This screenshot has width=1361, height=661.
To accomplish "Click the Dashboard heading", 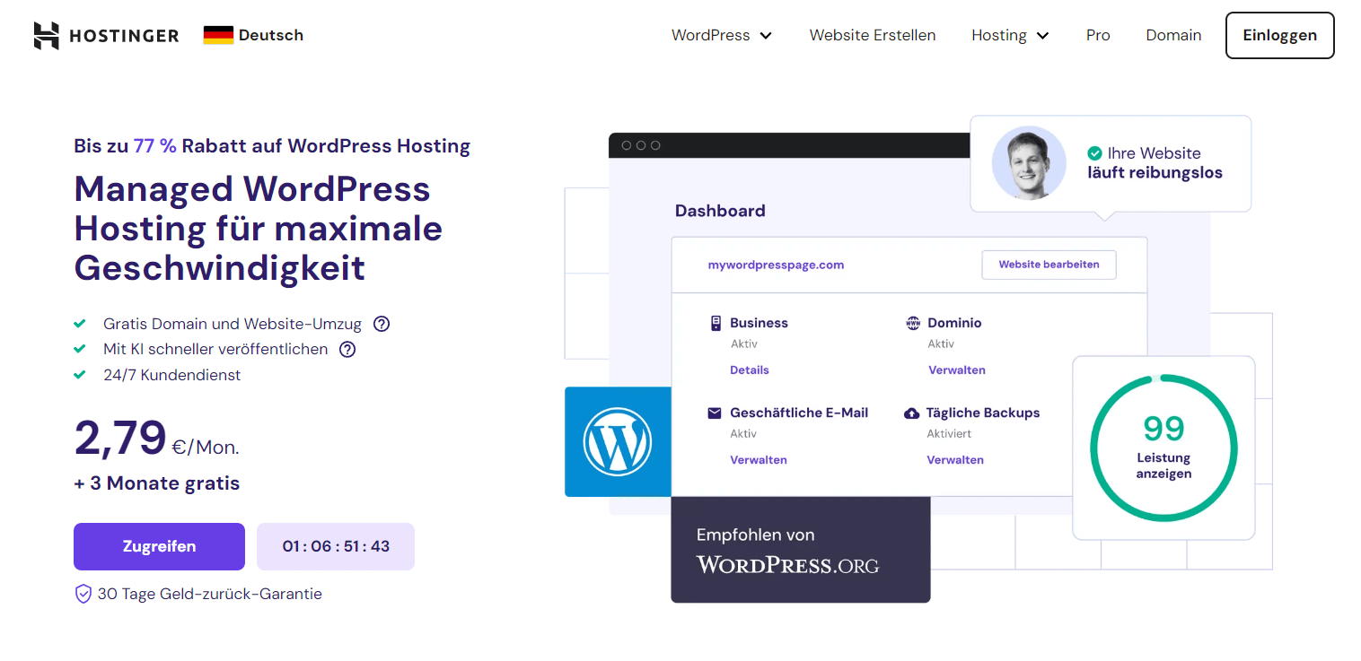I will (720, 211).
